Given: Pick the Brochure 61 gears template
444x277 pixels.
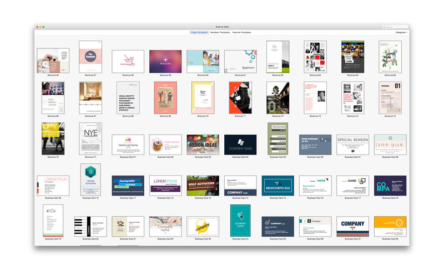Looking at the screenshot, I should (240, 61).
